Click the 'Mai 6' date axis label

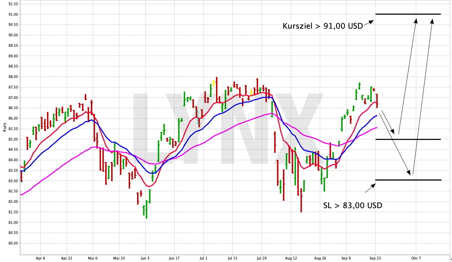click(x=93, y=259)
